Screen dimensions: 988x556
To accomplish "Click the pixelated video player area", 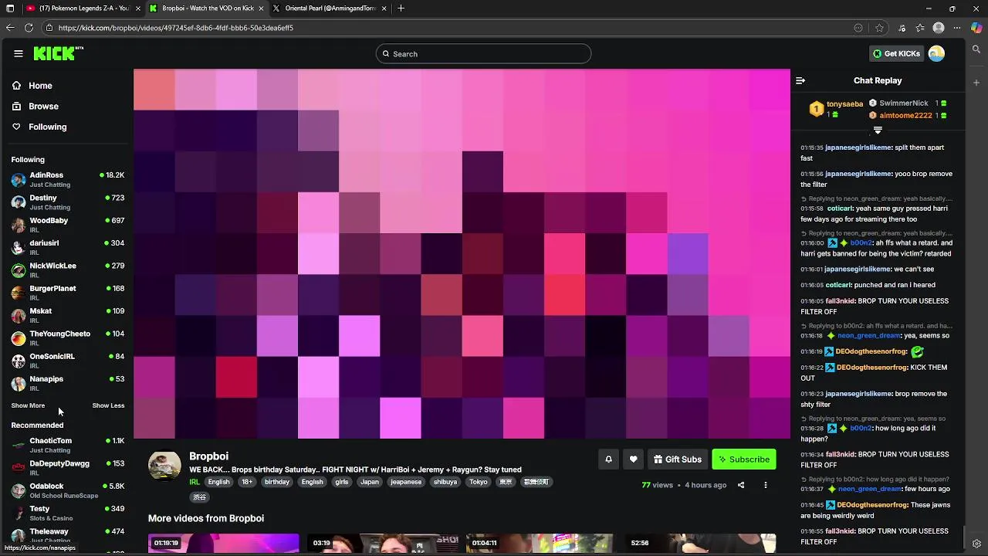I will 462,254.
